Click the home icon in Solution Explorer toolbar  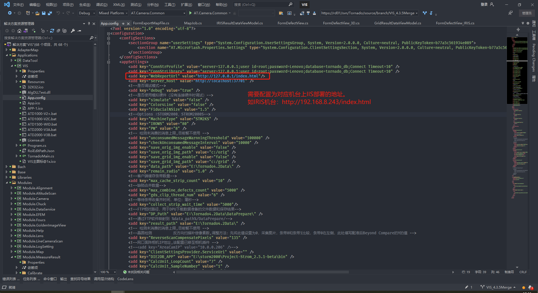point(19,31)
